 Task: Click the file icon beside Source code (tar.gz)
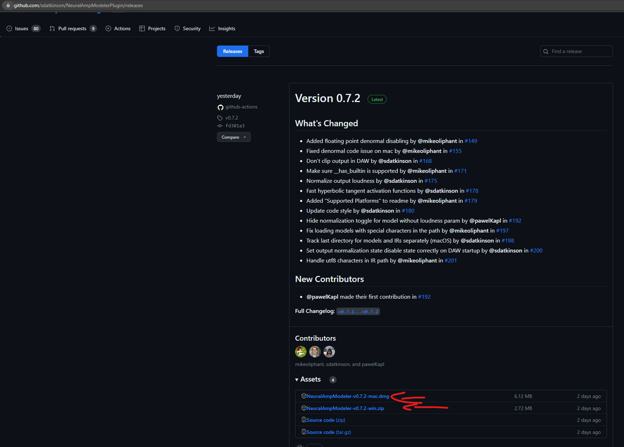tap(304, 431)
